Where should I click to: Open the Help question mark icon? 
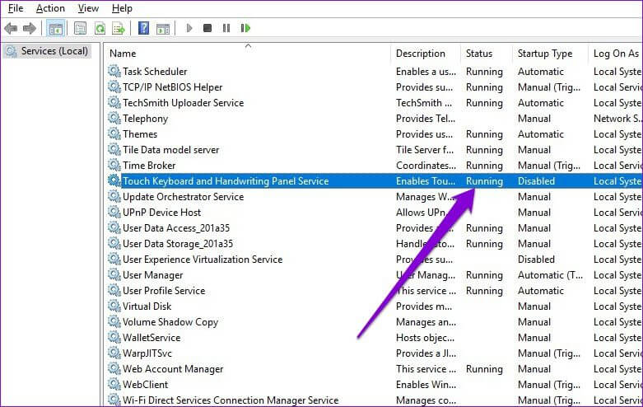pyautogui.click(x=143, y=28)
